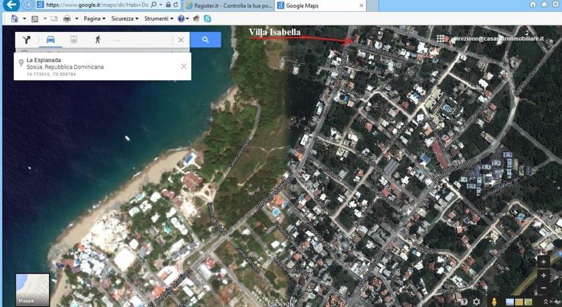This screenshot has height=307, width=562.
Task: Open Google Maps settings gear
Action: [477, 302]
